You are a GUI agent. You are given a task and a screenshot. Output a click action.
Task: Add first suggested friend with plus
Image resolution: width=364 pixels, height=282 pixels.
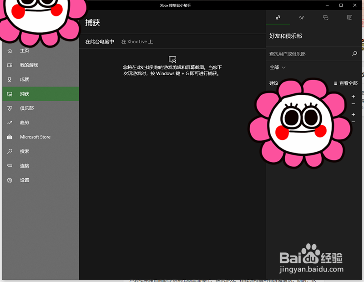click(354, 97)
